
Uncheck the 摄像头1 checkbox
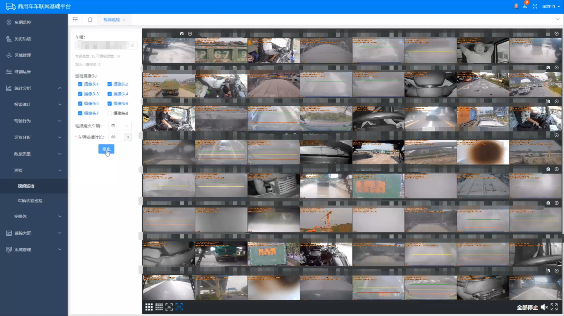pyautogui.click(x=80, y=84)
